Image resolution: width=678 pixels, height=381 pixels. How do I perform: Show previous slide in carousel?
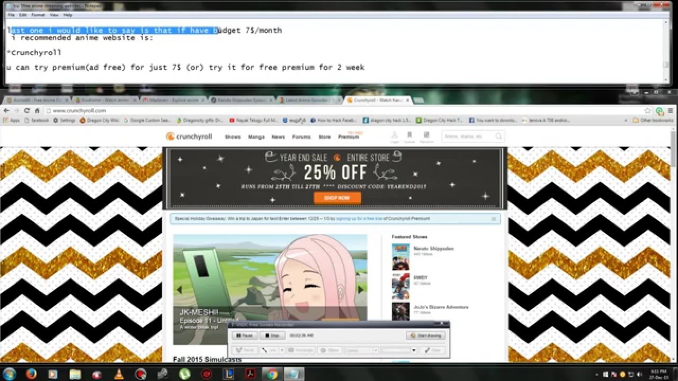pyautogui.click(x=179, y=289)
